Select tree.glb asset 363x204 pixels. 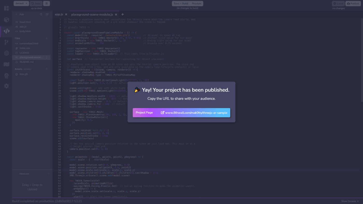point(24,74)
